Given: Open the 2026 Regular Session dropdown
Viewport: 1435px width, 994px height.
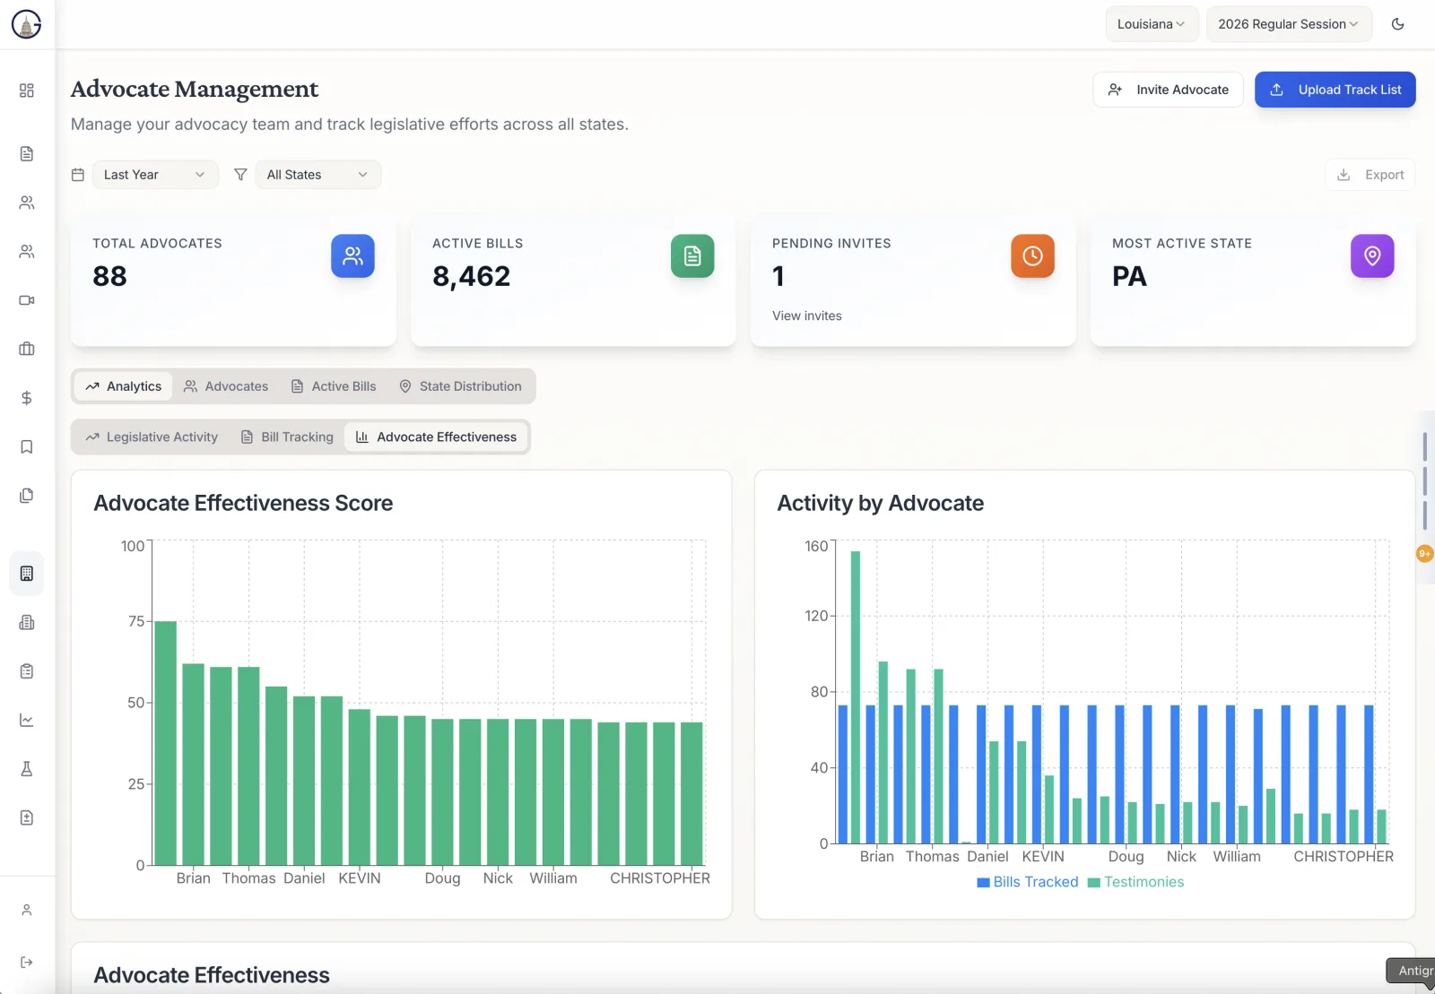Looking at the screenshot, I should [x=1289, y=24].
